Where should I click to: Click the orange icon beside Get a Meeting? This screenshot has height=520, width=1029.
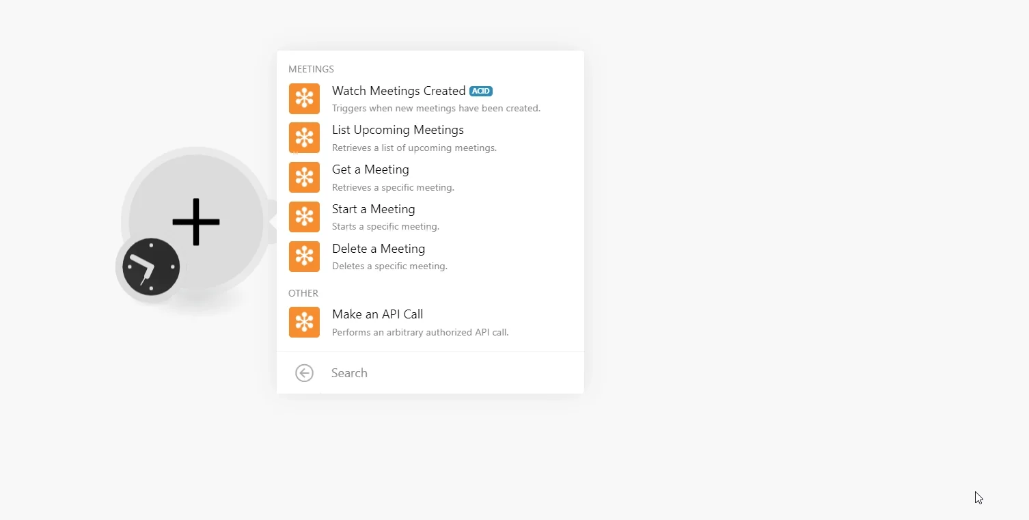point(304,178)
